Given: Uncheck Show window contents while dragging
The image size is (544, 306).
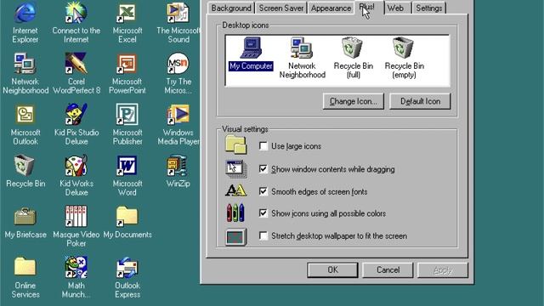Looking at the screenshot, I should [x=263, y=169].
